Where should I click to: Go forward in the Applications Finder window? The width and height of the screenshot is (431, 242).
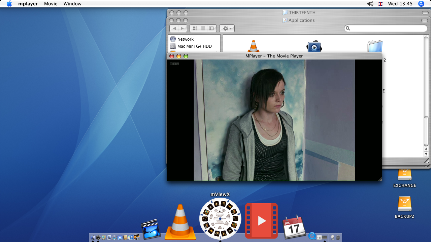(183, 29)
